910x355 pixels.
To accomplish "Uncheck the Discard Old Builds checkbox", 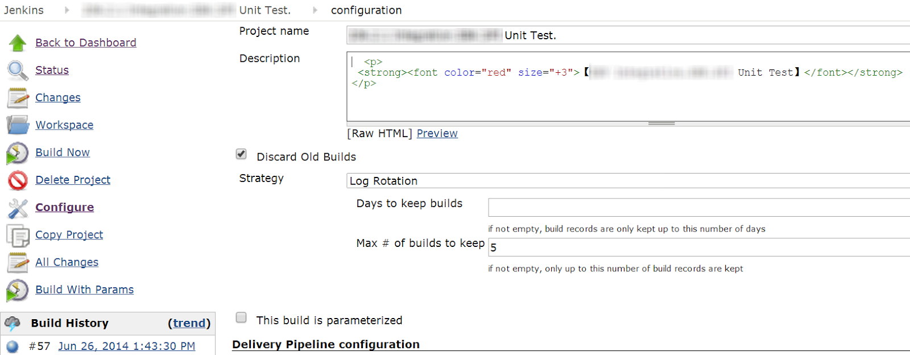I will click(x=241, y=154).
